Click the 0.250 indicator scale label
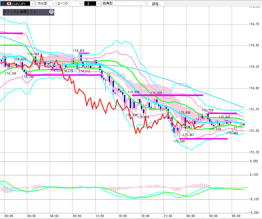Image resolution: width=262 pixels, height=219 pixels. (254, 161)
